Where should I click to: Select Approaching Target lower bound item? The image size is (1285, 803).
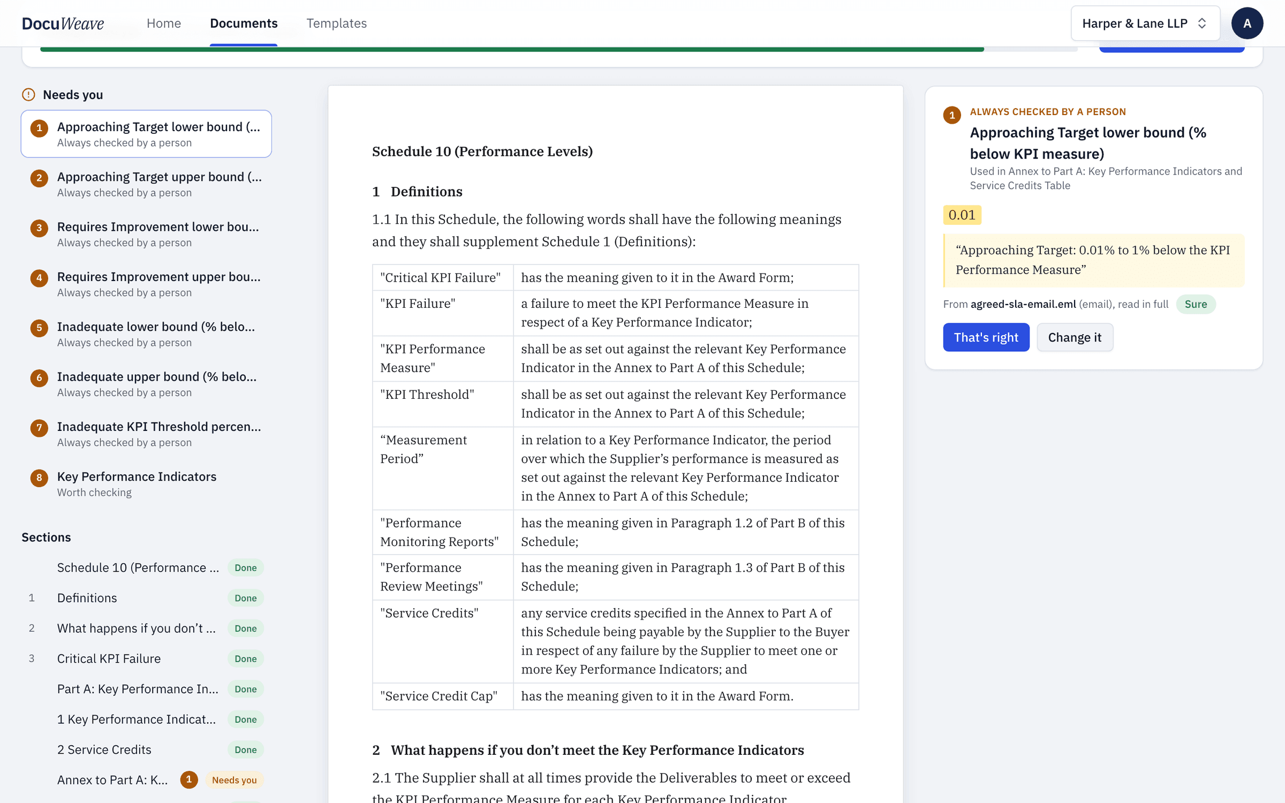coord(146,134)
